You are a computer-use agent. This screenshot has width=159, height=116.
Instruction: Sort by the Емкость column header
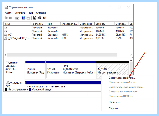pyautogui.click(x=104, y=24)
